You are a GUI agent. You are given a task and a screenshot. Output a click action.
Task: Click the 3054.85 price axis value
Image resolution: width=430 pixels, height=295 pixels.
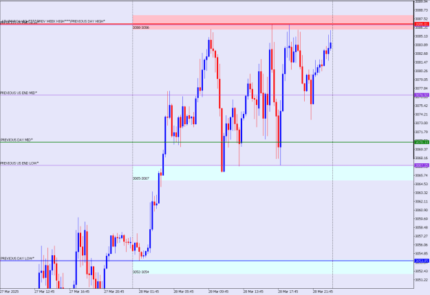coord(422,253)
